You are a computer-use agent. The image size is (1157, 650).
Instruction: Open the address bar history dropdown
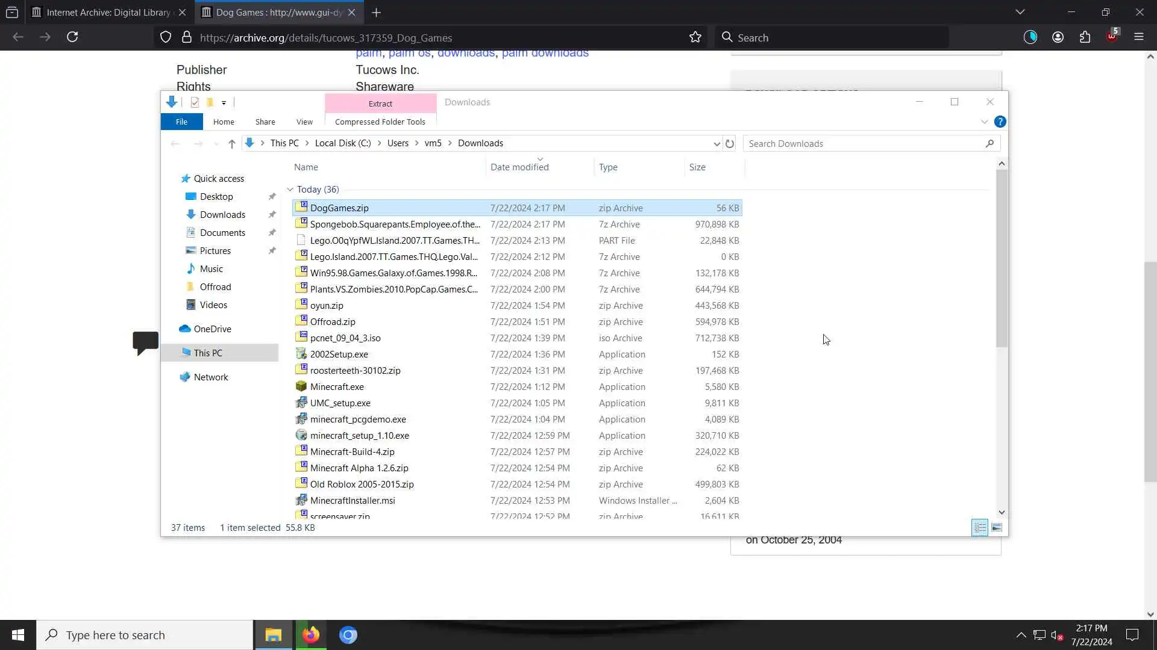716,143
